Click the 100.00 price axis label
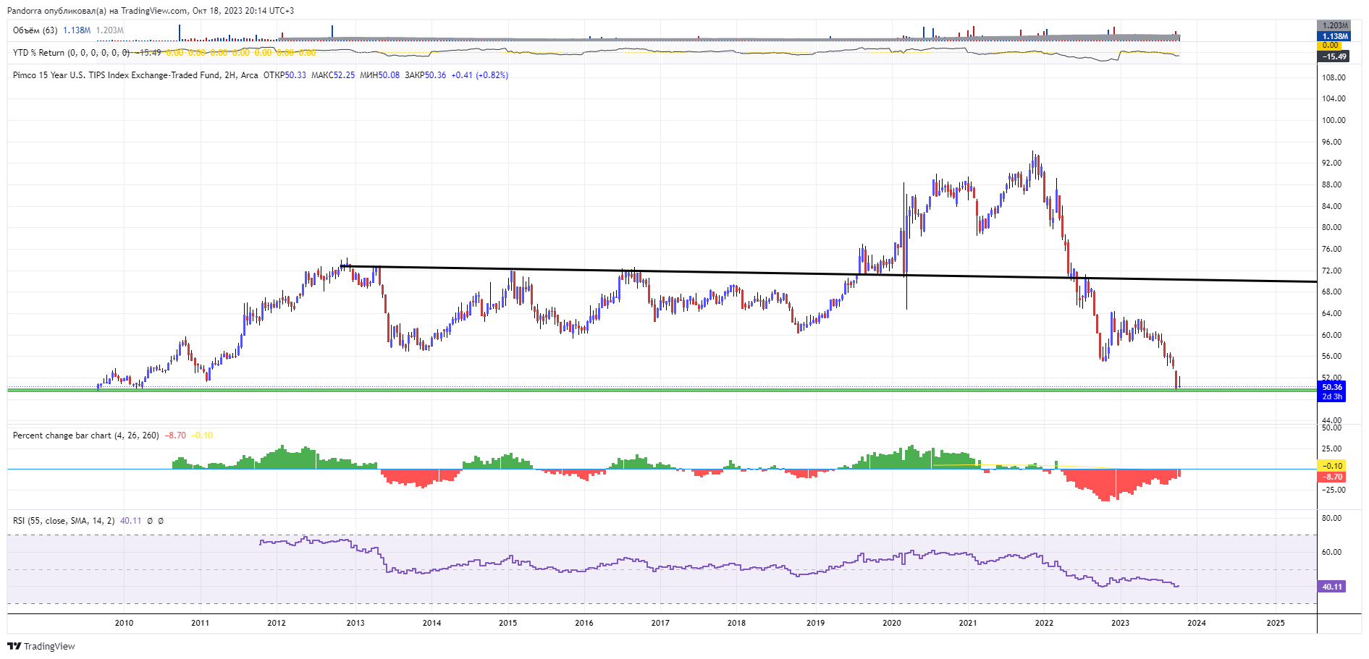The height and width of the screenshot is (659, 1369). [1334, 120]
